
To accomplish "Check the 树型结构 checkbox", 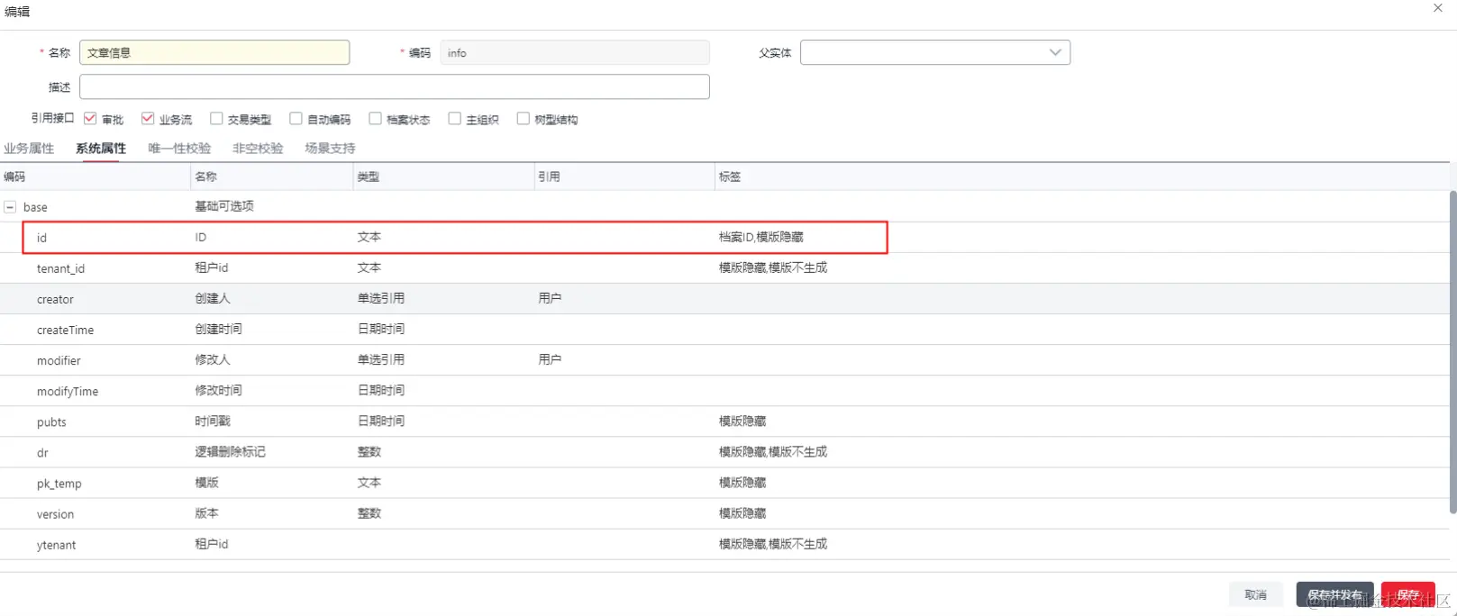I will coord(523,119).
